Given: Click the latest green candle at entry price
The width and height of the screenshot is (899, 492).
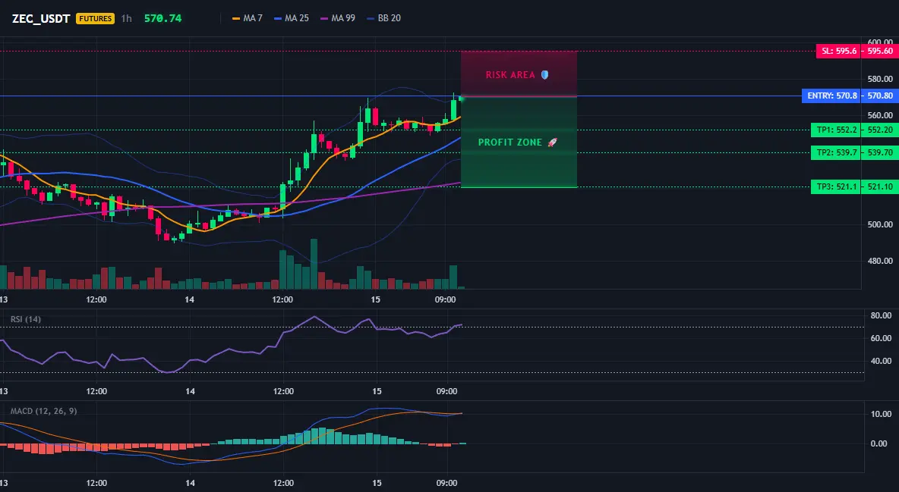Looking at the screenshot, I should click(460, 99).
